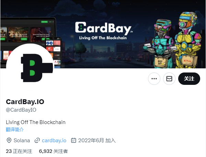Click the 2022年6月 加入 join date text
This screenshot has width=206, height=157.
[x=97, y=141]
